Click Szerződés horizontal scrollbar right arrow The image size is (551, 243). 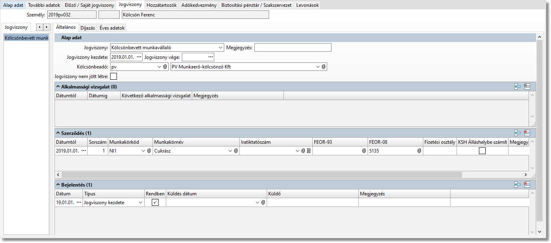tap(526, 175)
